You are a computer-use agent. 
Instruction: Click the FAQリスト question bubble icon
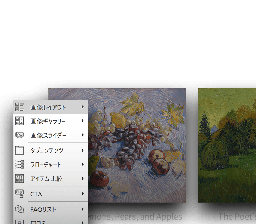[19, 209]
